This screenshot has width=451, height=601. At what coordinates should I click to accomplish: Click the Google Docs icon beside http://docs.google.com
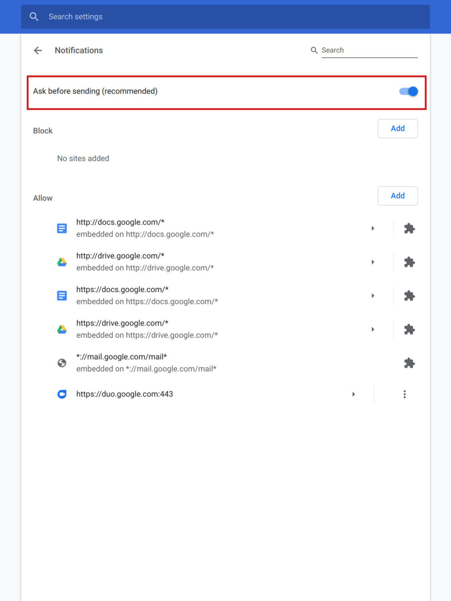pyautogui.click(x=62, y=228)
